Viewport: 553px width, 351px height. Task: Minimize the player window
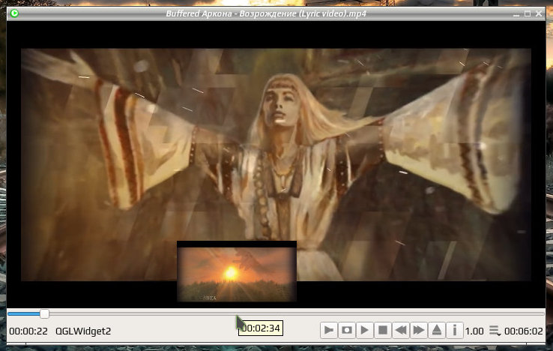(516, 13)
